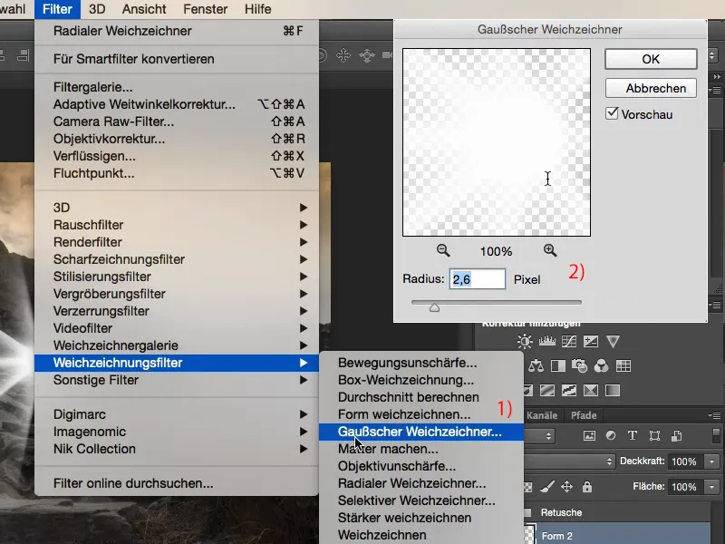This screenshot has height=544, width=725.
Task: Open the Ansicht menu
Action: (x=144, y=9)
